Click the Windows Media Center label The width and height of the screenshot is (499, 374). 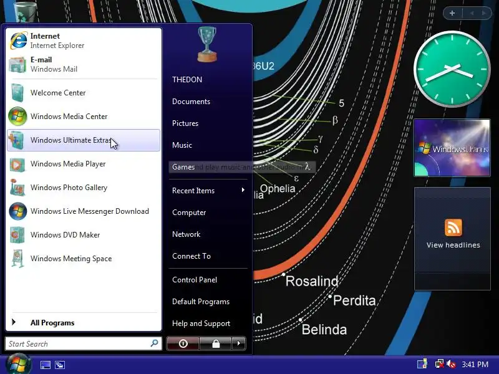(69, 117)
